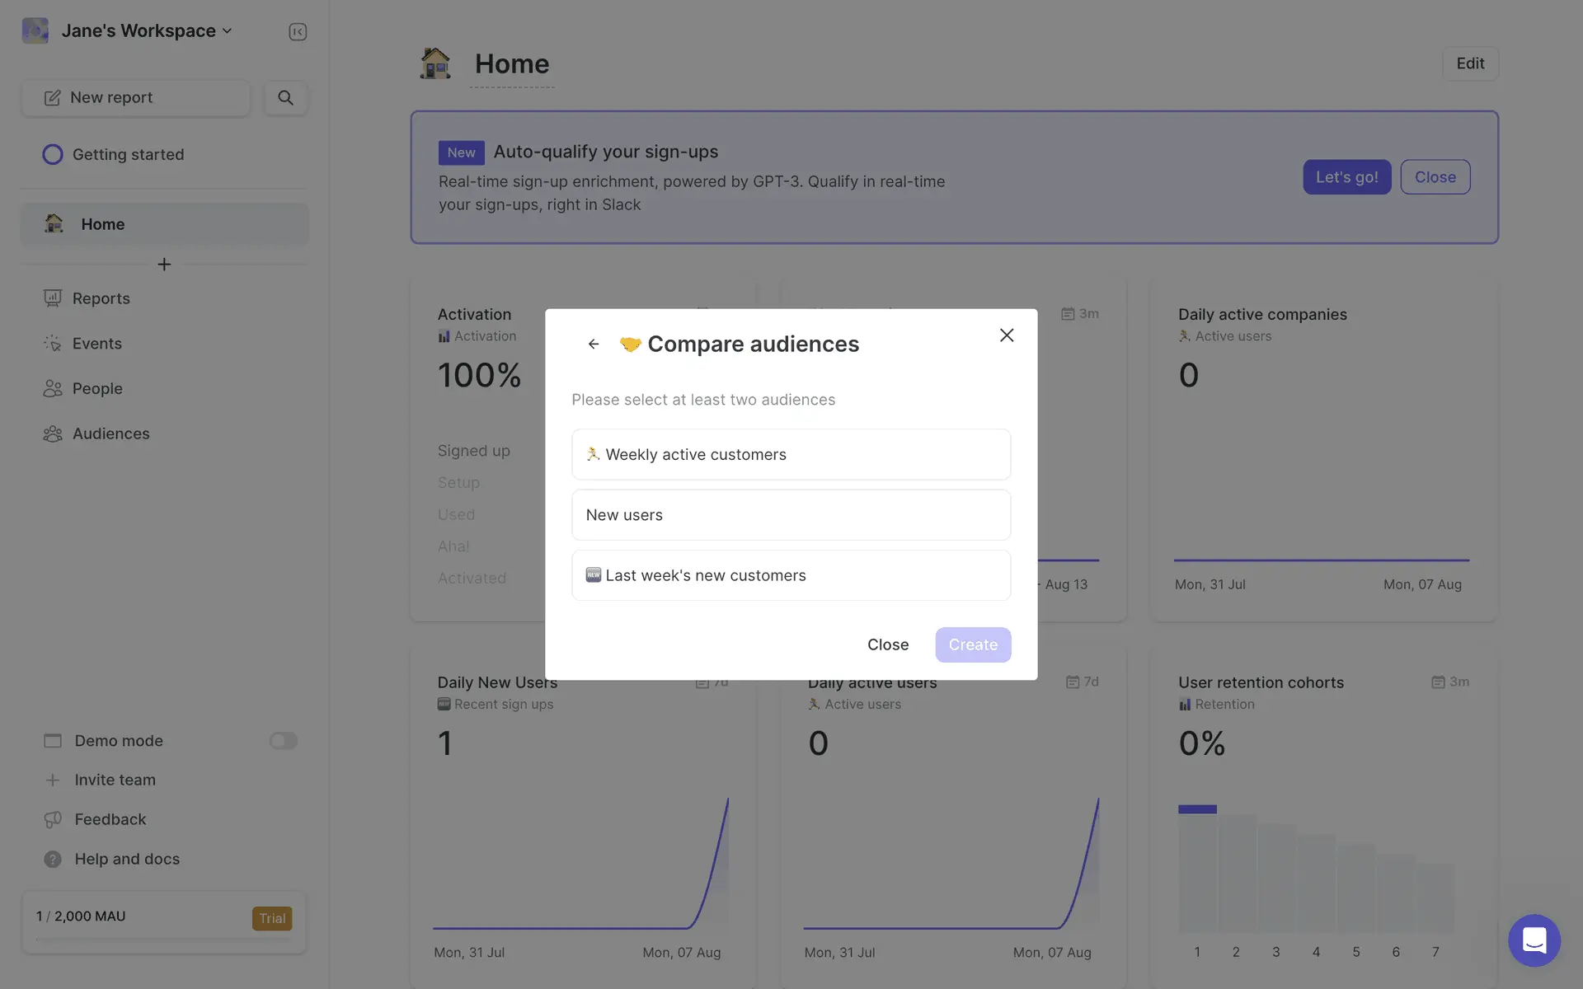The width and height of the screenshot is (1583, 989).
Task: Select the New users audience
Action: point(791,515)
